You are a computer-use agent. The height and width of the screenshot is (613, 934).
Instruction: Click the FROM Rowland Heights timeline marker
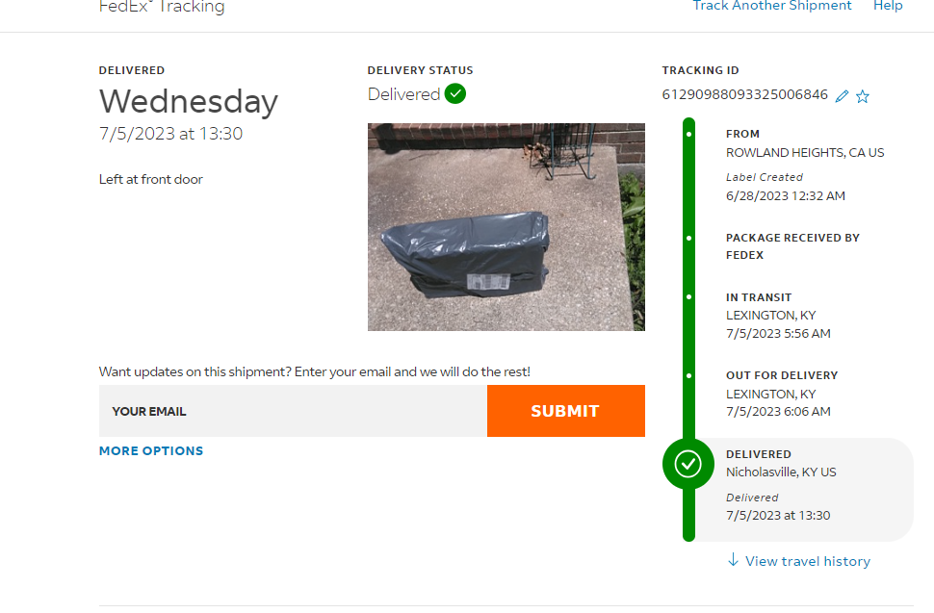click(x=688, y=134)
